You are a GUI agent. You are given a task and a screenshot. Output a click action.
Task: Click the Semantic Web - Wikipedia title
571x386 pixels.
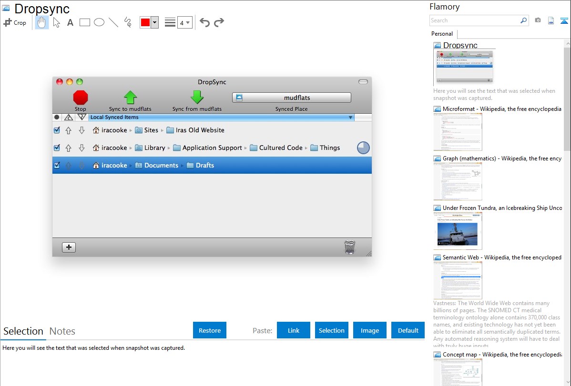tap(502, 257)
